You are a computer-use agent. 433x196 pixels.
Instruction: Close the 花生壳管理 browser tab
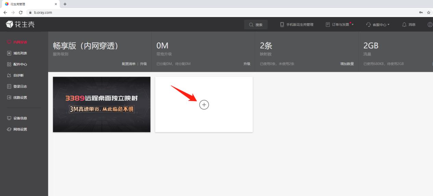(56, 4)
